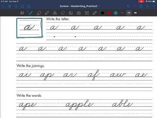Image resolution: width=157 pixels, height=118 pixels.
Task: Tap the Wi-Fi status icon
Action: click(x=147, y=1)
